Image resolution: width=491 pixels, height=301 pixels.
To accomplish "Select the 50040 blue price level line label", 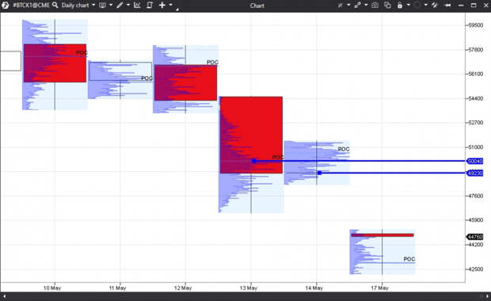I will (474, 161).
